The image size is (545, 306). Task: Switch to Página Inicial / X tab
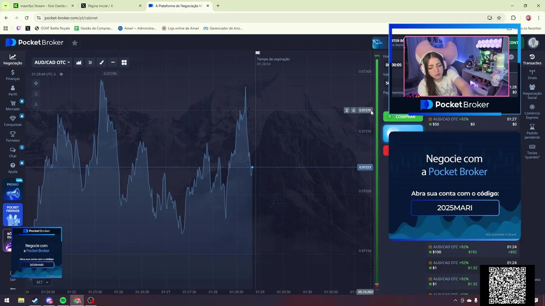pos(111,6)
